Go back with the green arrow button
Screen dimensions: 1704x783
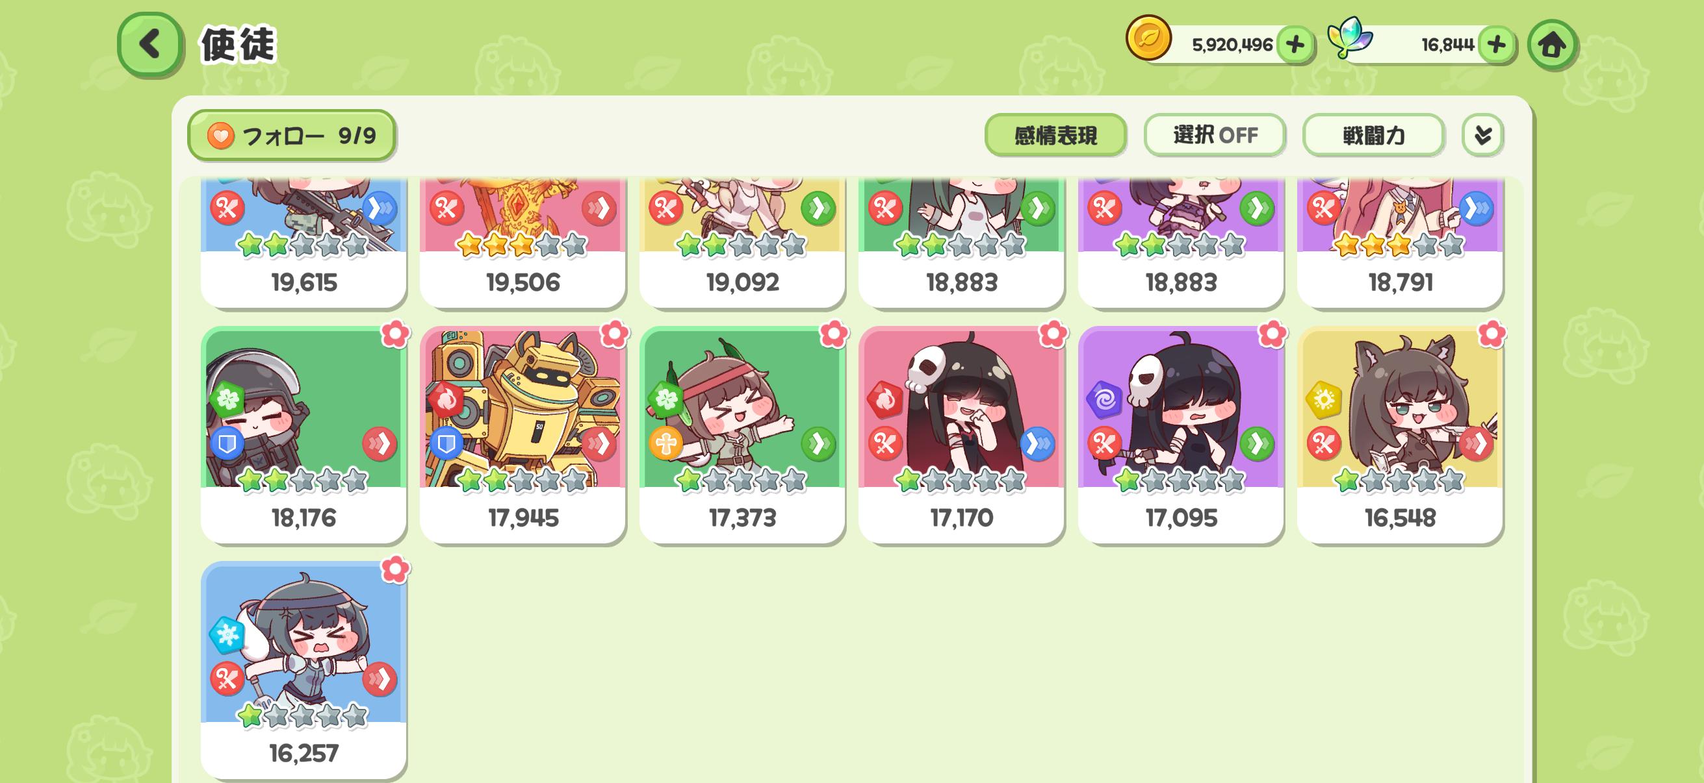click(150, 44)
